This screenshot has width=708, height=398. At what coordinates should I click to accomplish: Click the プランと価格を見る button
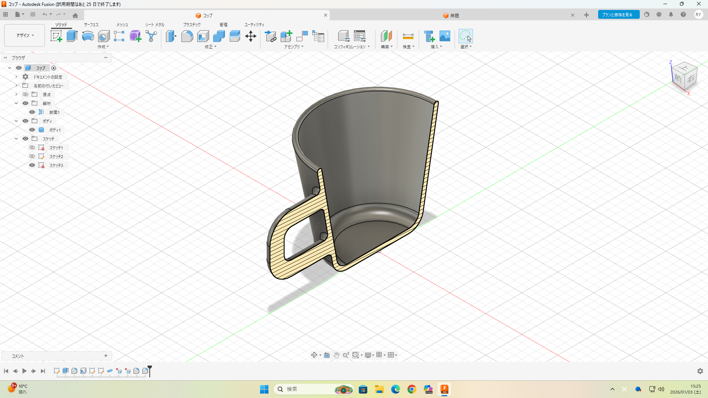[x=618, y=15]
